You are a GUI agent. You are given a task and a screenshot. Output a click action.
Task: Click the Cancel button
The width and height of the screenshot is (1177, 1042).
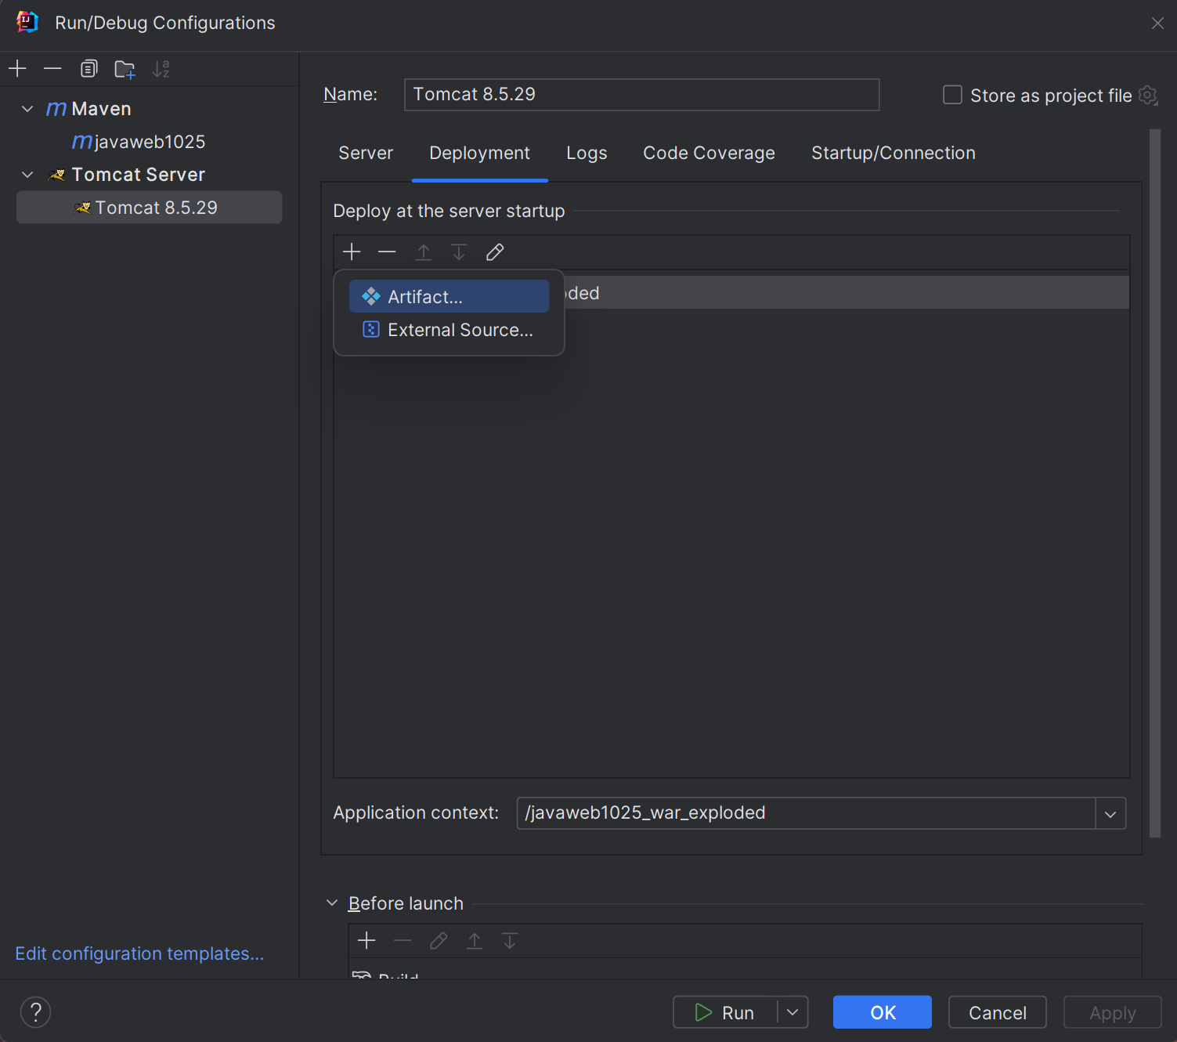tap(997, 1012)
